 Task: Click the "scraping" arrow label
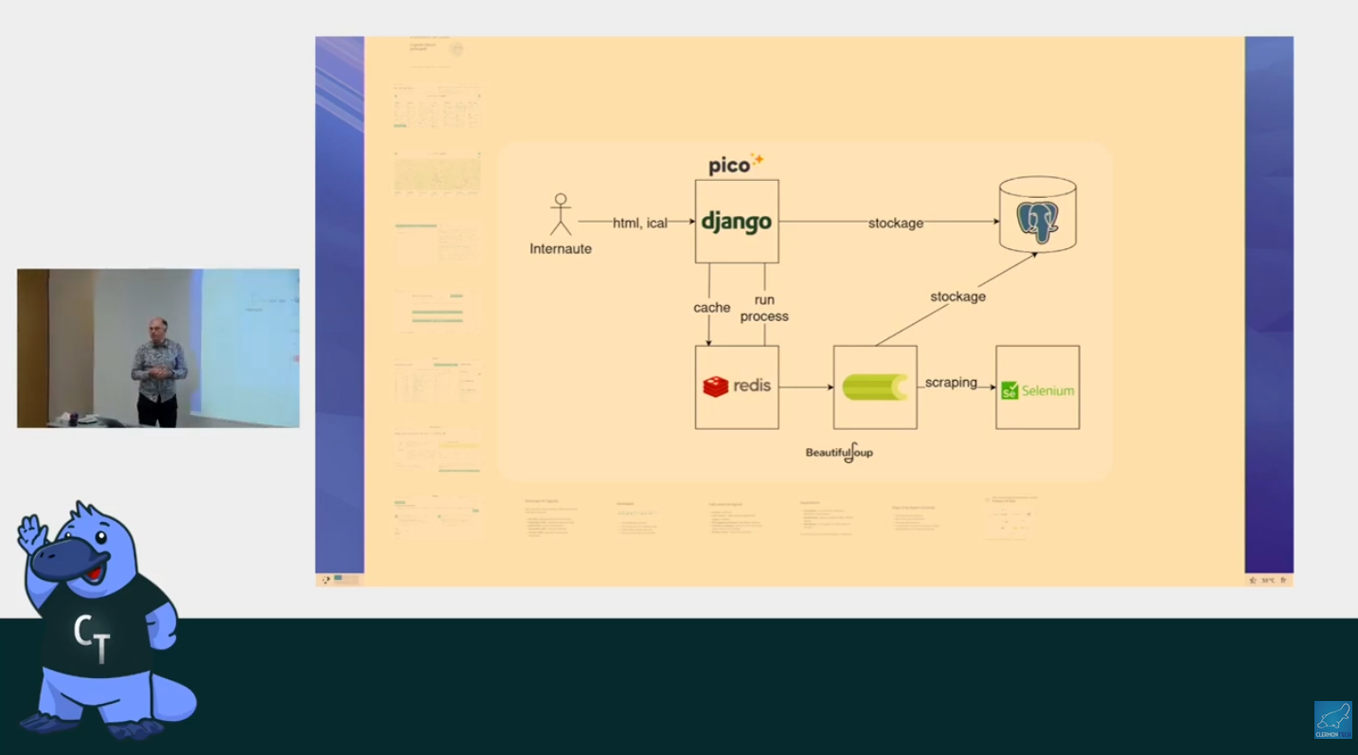click(x=951, y=383)
